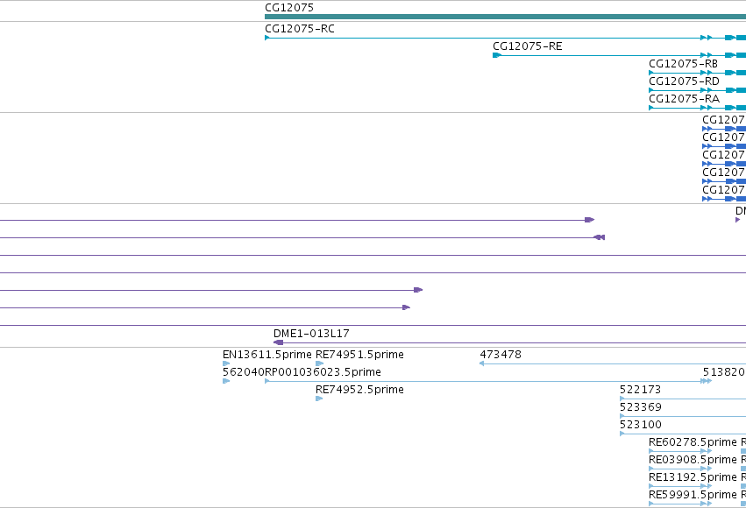Image resolution: width=746 pixels, height=508 pixels.
Task: Click the CG12075-RA transcript feature line
Action: tap(698, 108)
